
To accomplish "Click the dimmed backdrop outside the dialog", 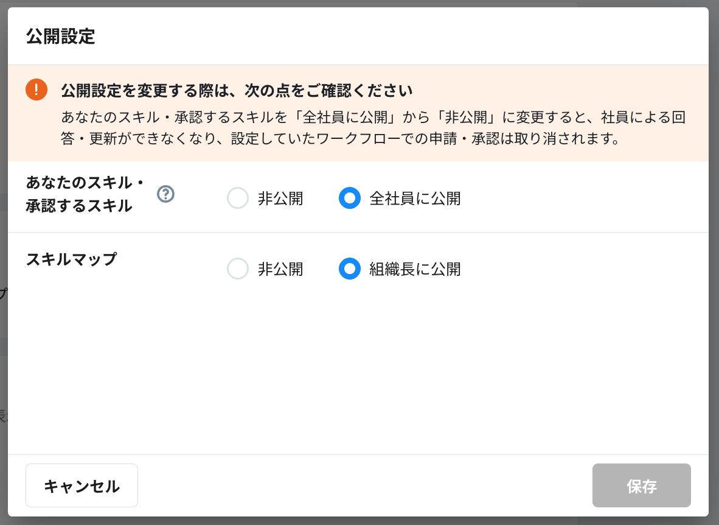I will click(714, 244).
